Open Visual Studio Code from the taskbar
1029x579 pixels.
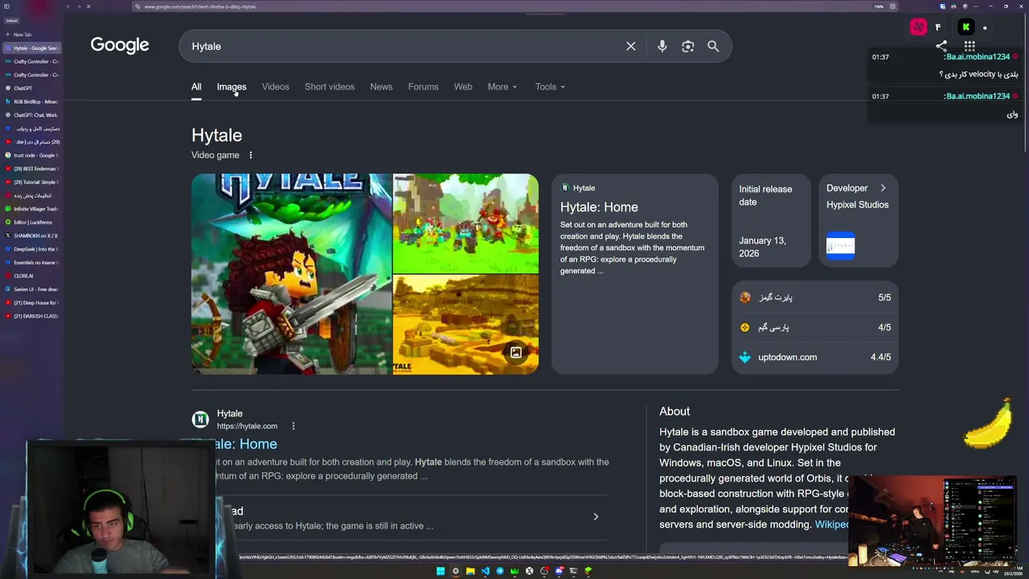(485, 571)
